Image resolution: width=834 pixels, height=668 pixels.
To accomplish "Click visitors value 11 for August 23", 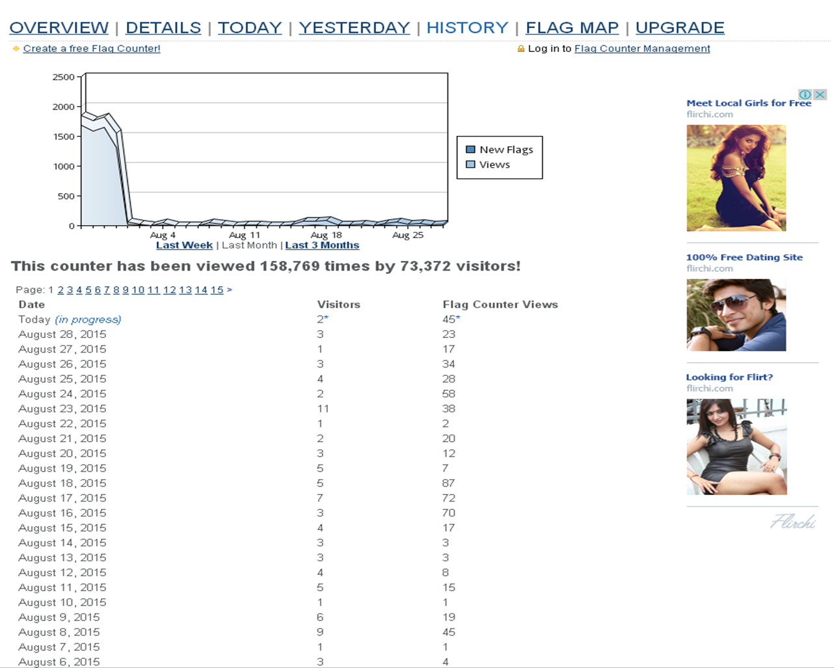I will coord(323,409).
